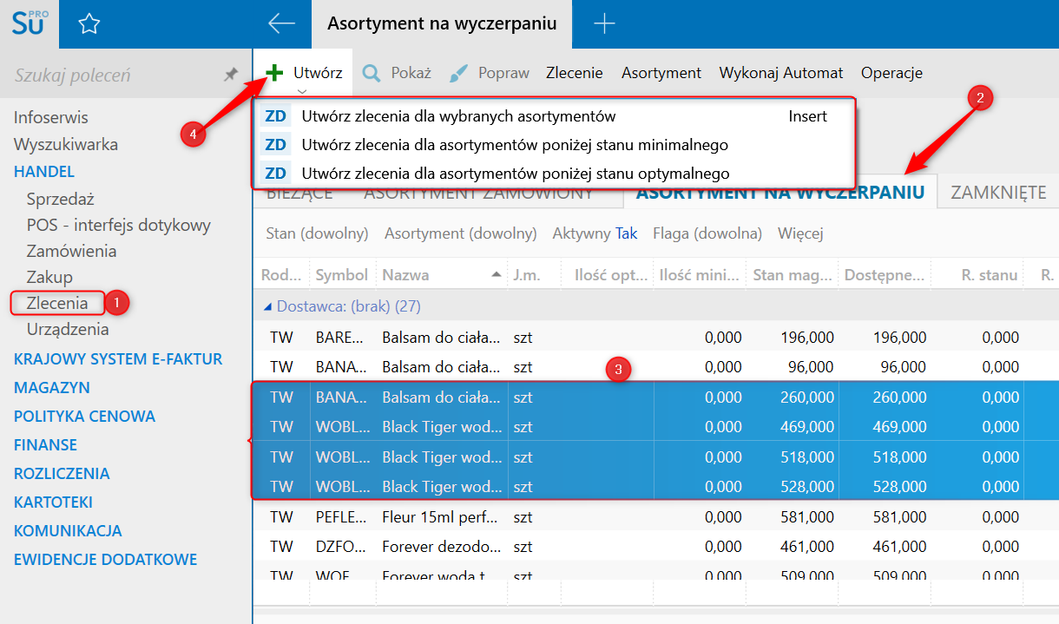Open Wyszukiwarka in the sidebar
This screenshot has width=1059, height=624.
[x=66, y=144]
